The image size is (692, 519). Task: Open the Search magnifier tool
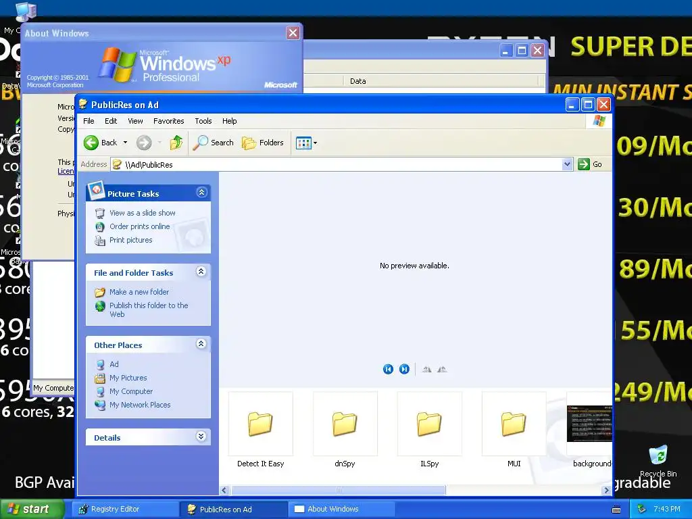pyautogui.click(x=214, y=143)
